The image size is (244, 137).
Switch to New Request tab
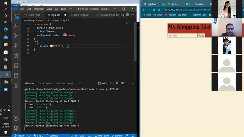click(x=80, y=15)
